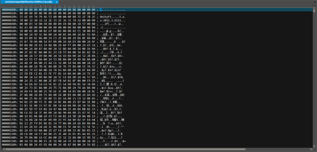Click the column header 'f' in the ruler
The image size is (317, 152).
click(x=94, y=6)
